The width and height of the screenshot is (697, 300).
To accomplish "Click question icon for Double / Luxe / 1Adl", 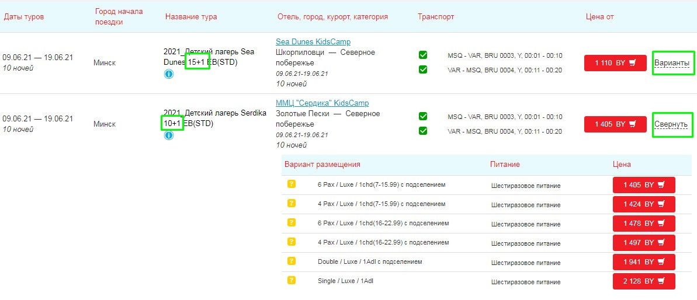I will pyautogui.click(x=291, y=261).
